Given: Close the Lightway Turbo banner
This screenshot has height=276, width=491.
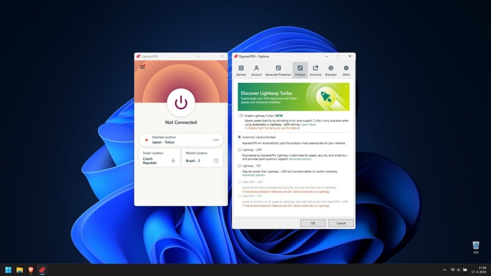Looking at the screenshot, I should (x=346, y=86).
